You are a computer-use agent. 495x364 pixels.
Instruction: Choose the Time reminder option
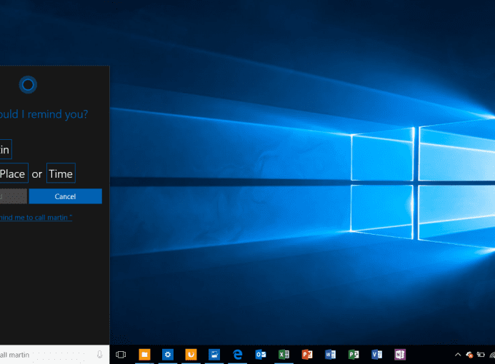click(x=61, y=173)
